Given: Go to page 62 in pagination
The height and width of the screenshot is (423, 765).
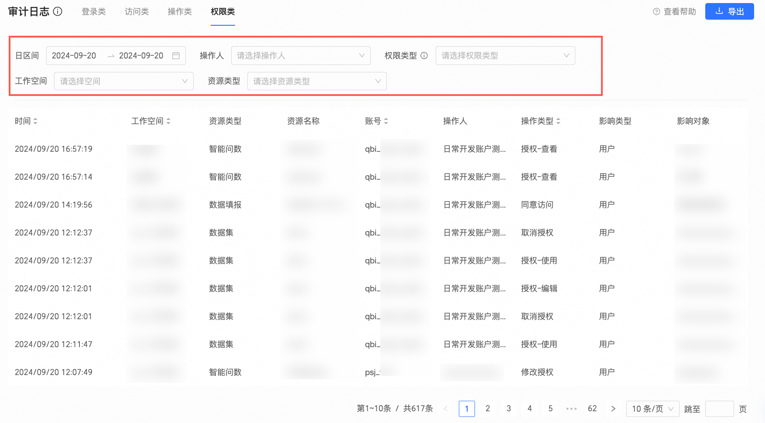Looking at the screenshot, I should pos(592,409).
